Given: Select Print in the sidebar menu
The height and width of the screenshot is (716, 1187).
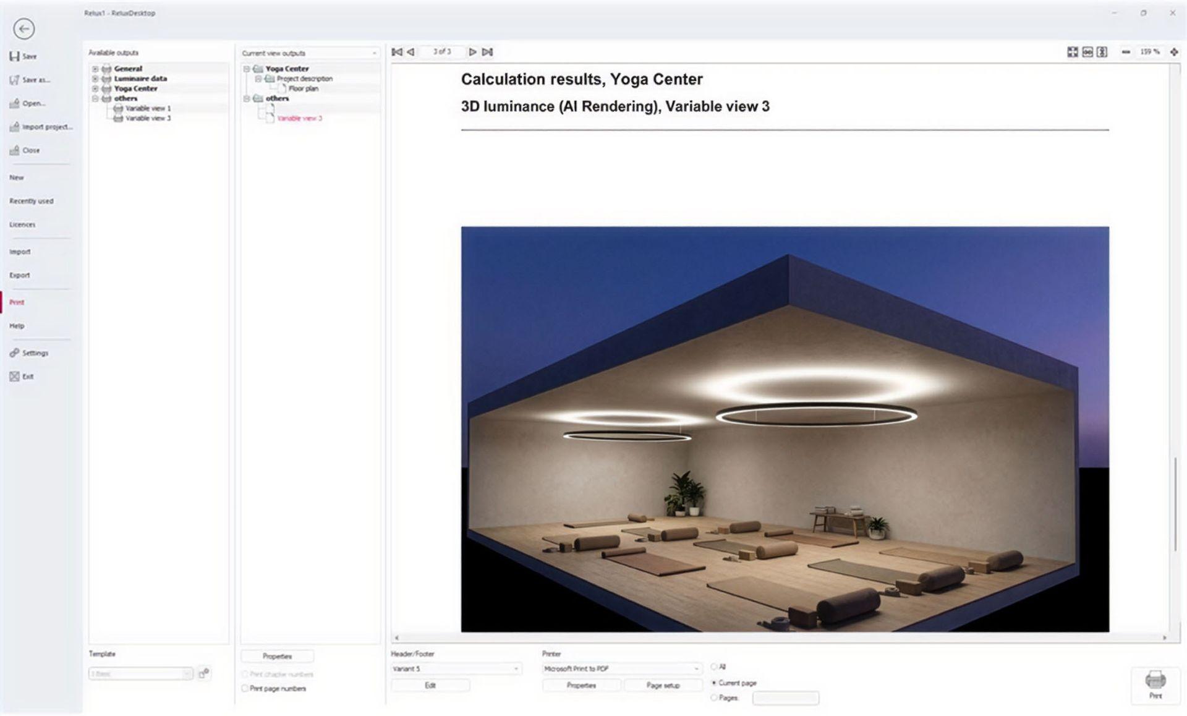Looking at the screenshot, I should [17, 302].
